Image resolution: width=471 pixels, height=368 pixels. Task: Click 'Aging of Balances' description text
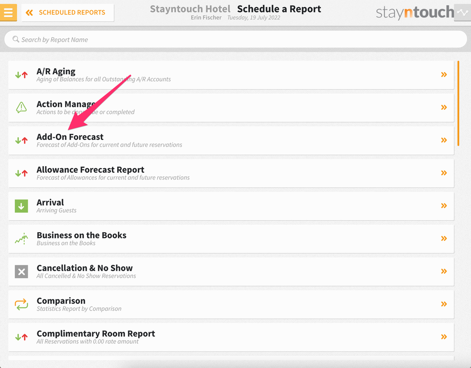[x=103, y=79]
